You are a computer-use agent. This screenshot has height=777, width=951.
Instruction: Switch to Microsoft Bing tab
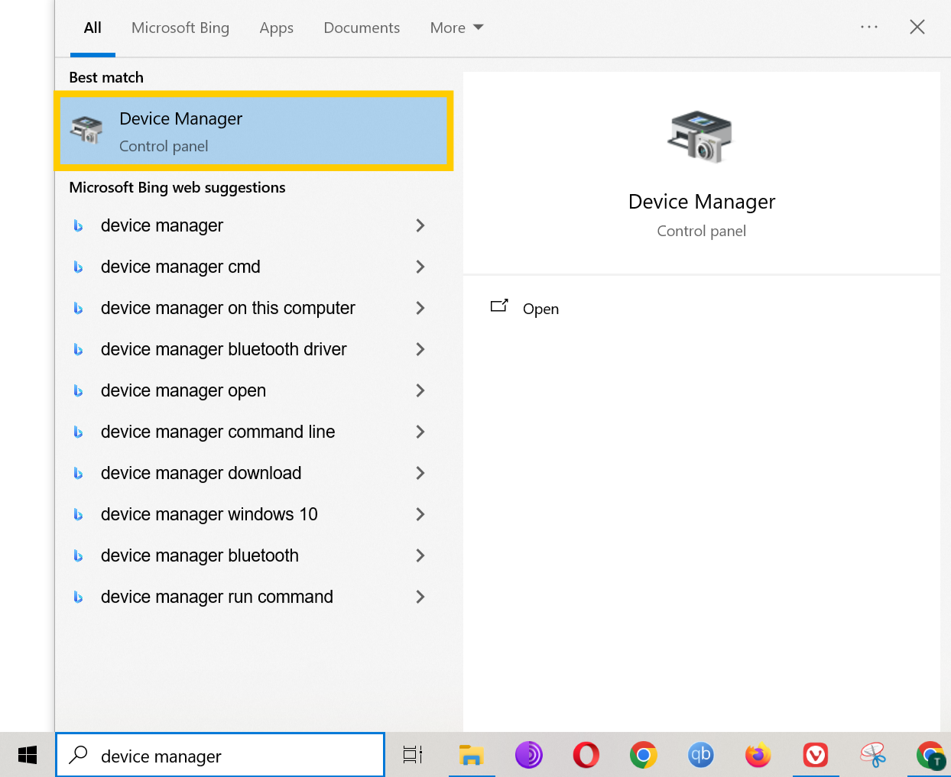180,28
